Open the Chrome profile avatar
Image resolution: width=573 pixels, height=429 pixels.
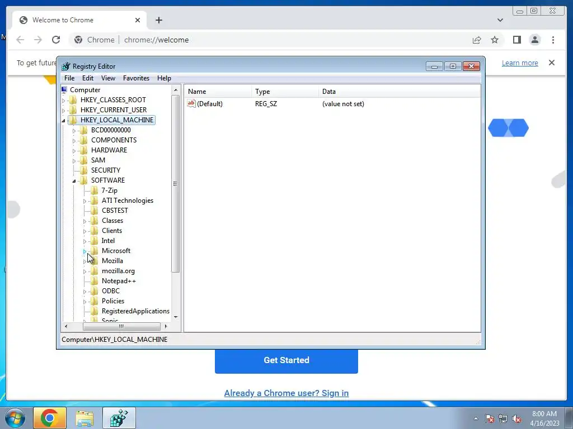tap(534, 40)
